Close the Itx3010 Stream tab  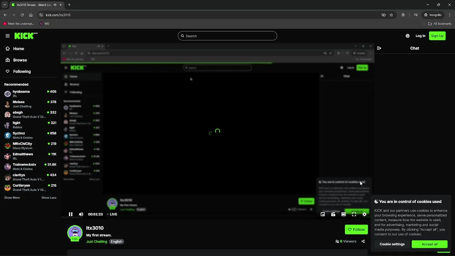click(60, 5)
